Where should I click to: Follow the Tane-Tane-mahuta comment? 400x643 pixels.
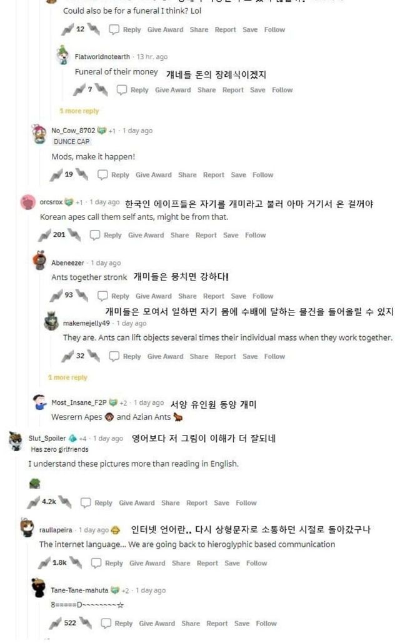coord(266,623)
